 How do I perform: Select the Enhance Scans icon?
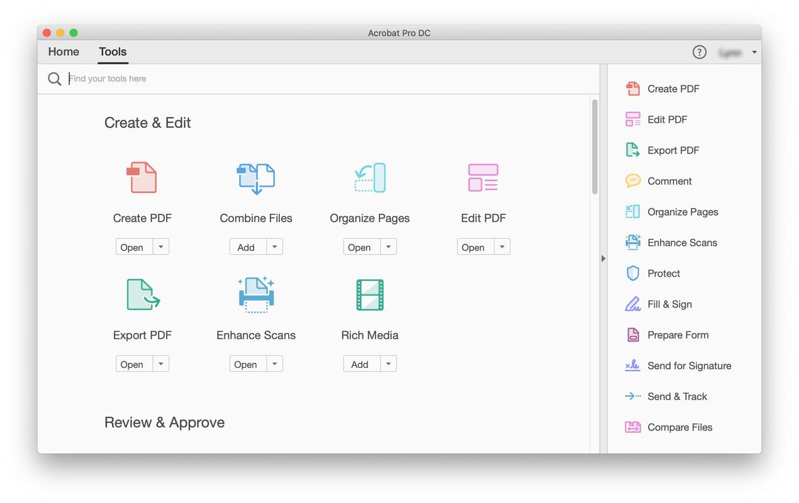tap(256, 294)
